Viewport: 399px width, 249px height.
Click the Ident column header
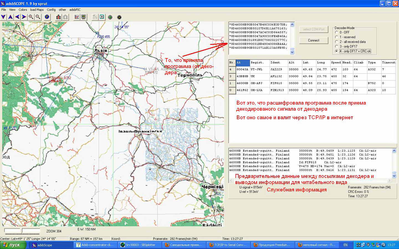(278, 63)
